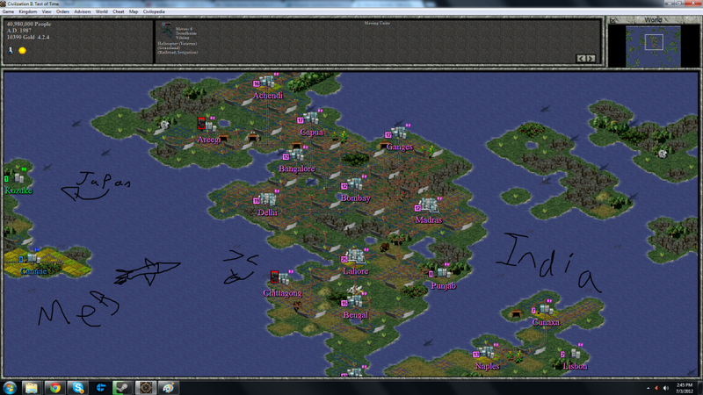
Task: Click the 'Helicopter (Veteran)' unit text
Action: (x=178, y=44)
